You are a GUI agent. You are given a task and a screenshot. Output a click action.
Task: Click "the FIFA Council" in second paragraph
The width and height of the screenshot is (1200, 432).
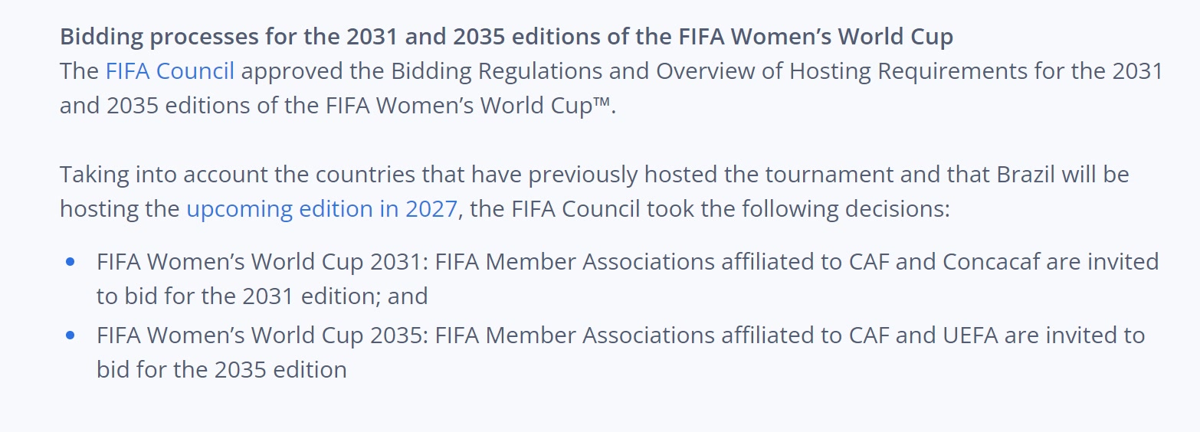[555, 209]
